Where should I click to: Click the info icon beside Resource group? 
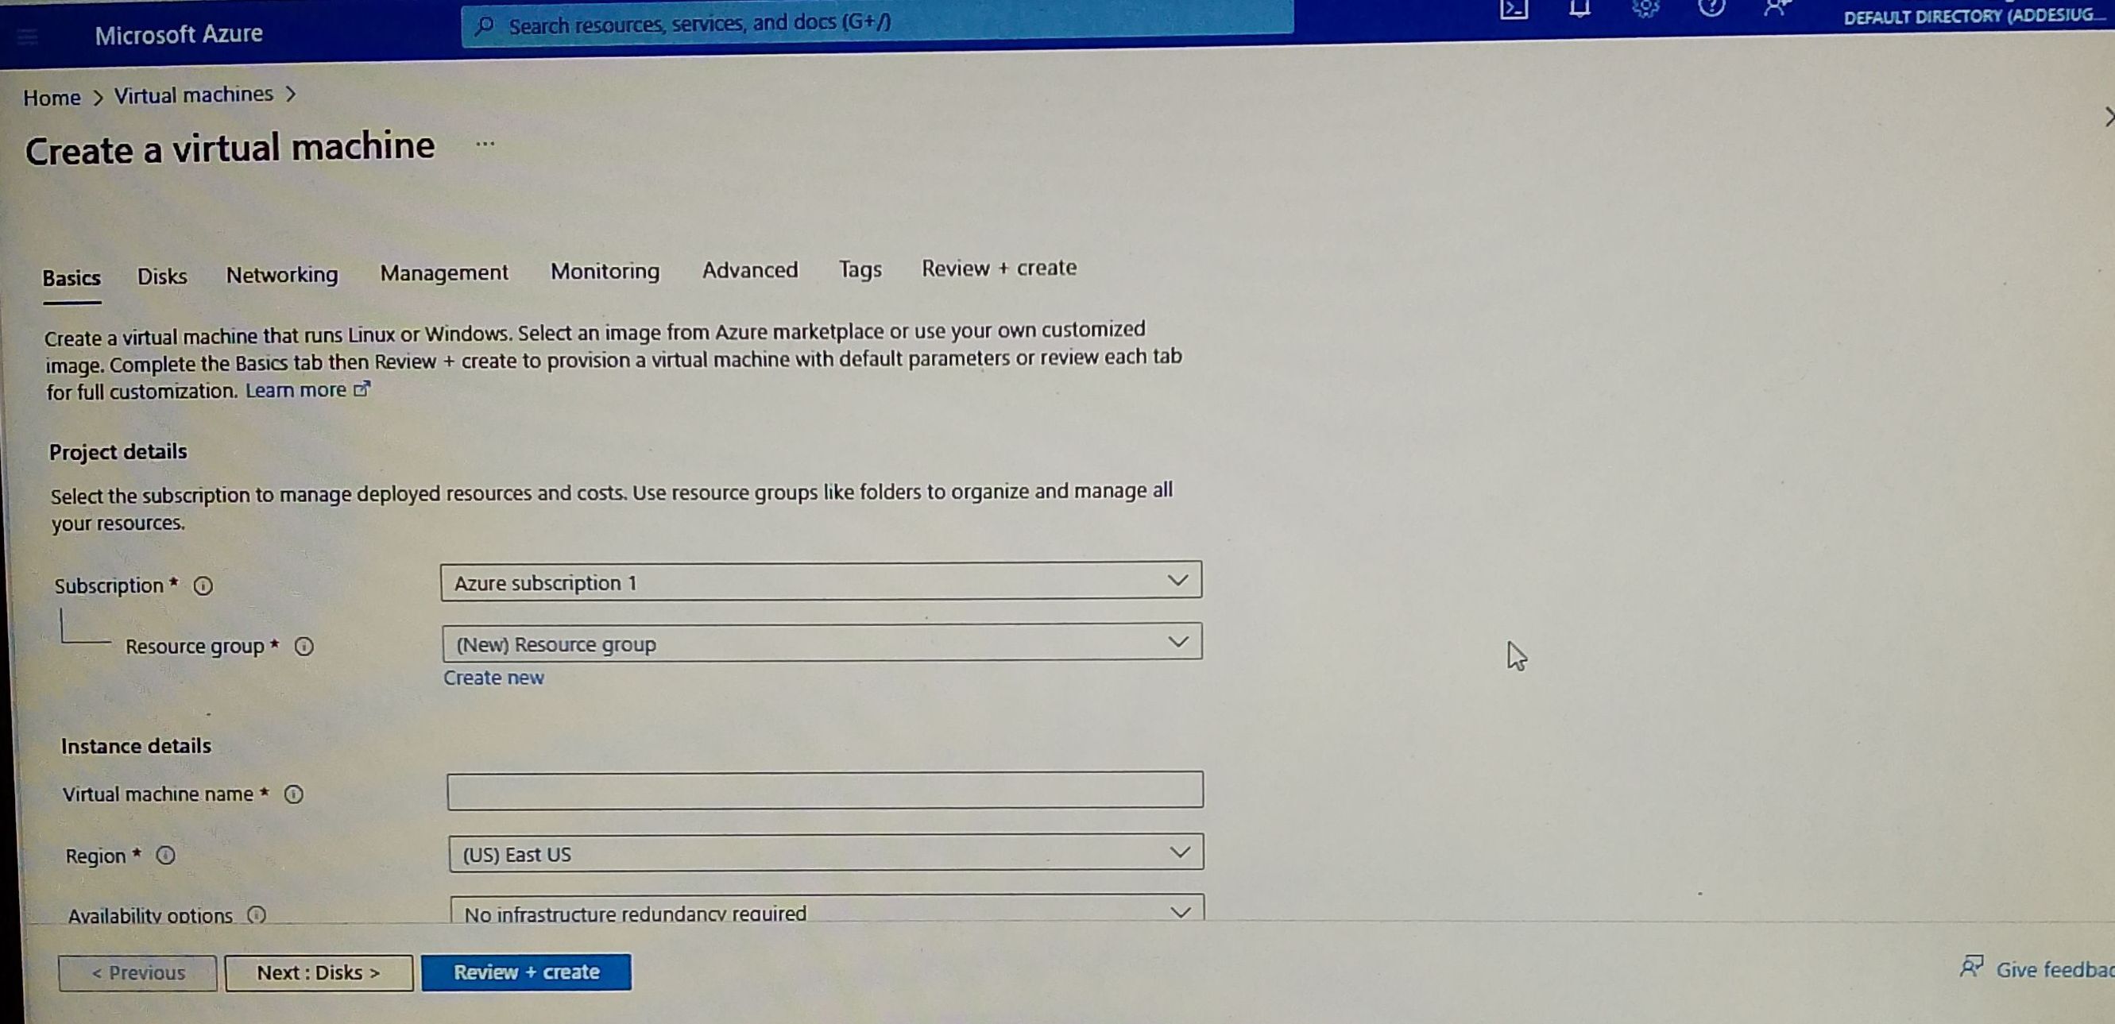(304, 647)
